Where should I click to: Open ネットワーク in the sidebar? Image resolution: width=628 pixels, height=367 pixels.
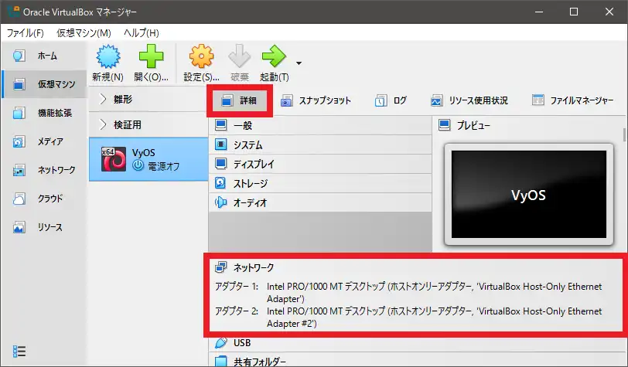pos(43,170)
